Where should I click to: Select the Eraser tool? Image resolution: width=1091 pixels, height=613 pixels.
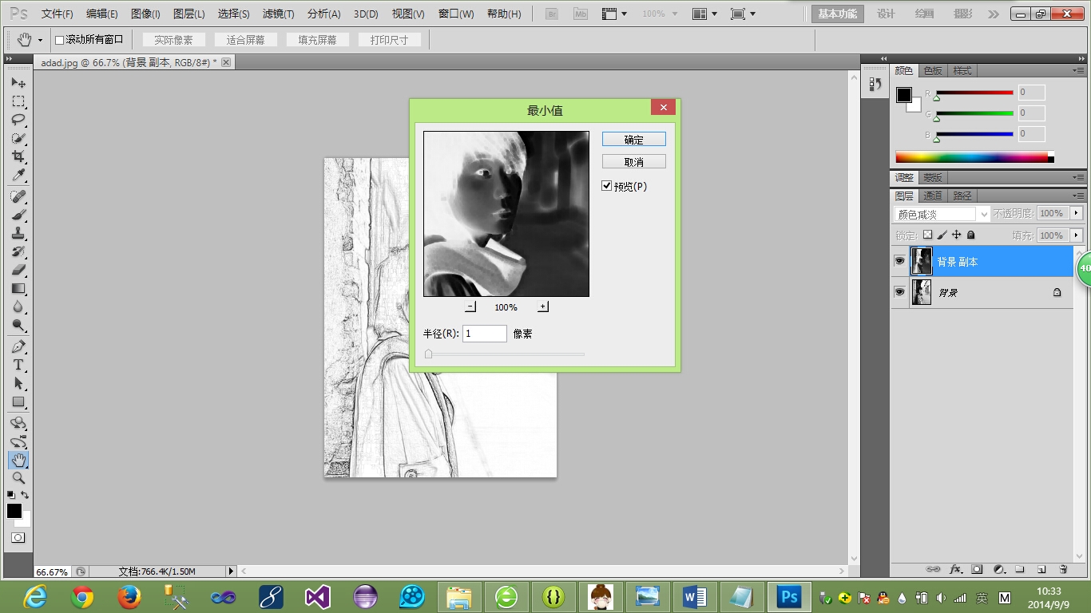18,270
